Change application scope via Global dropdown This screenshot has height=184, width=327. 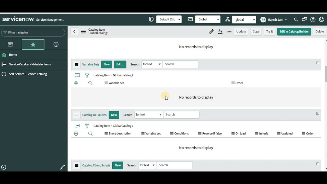point(208,19)
